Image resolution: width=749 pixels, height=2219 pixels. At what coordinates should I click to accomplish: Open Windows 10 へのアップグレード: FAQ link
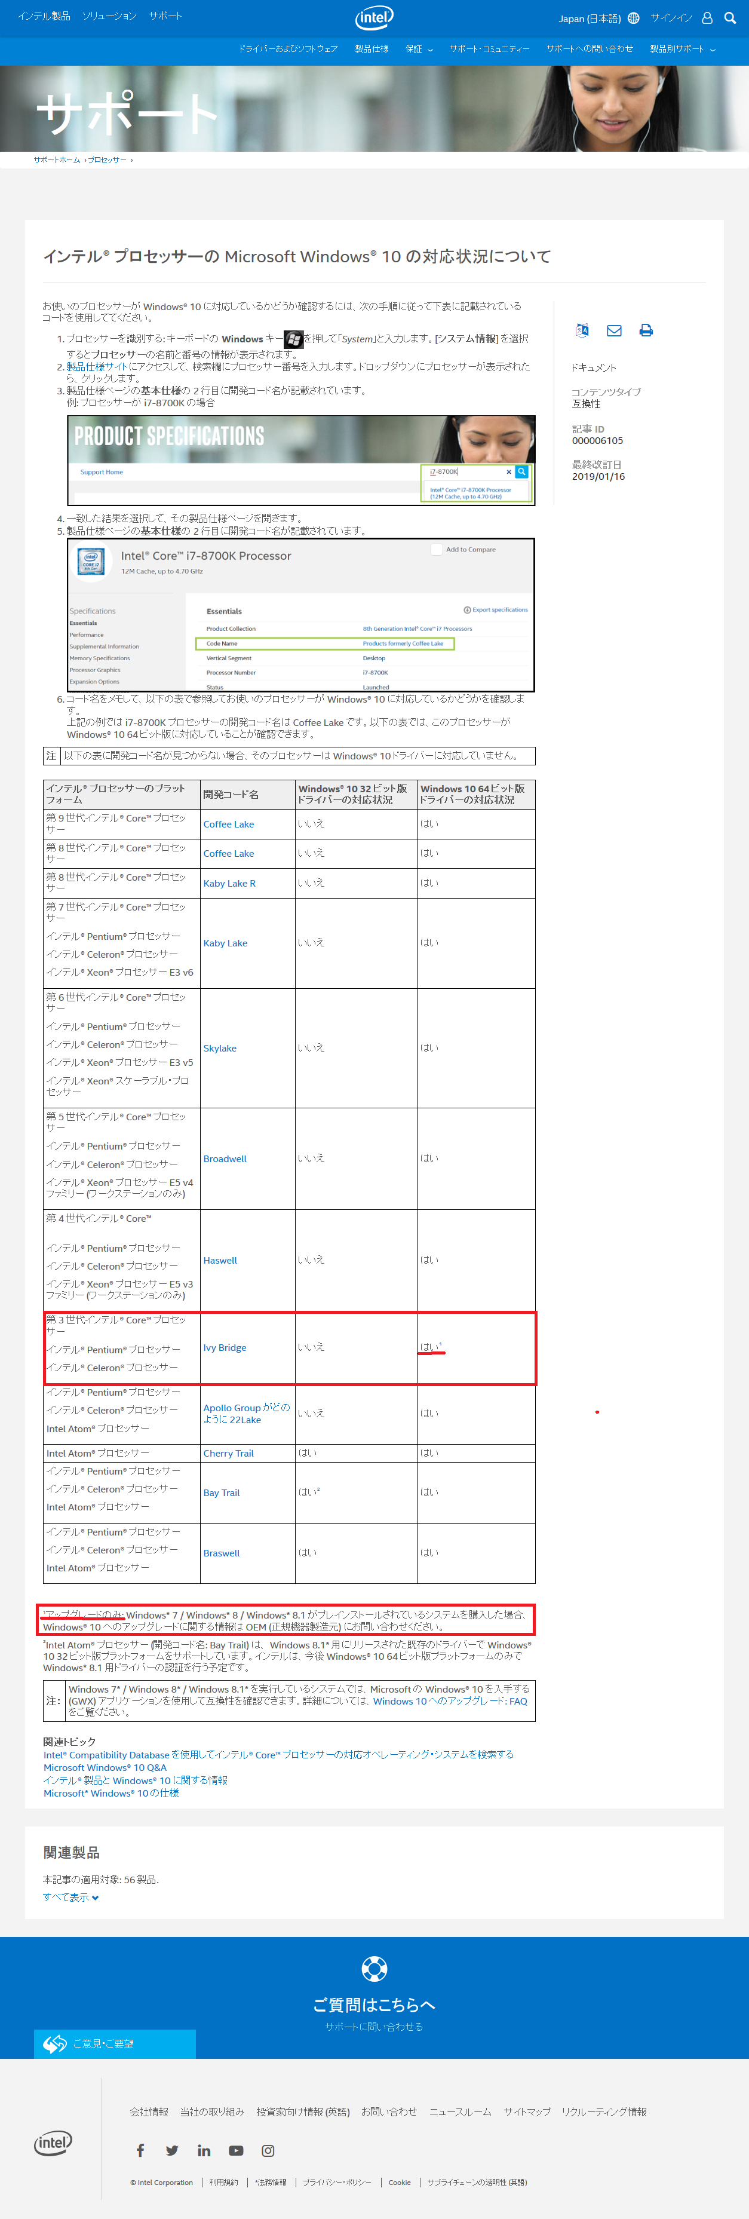(x=449, y=1701)
